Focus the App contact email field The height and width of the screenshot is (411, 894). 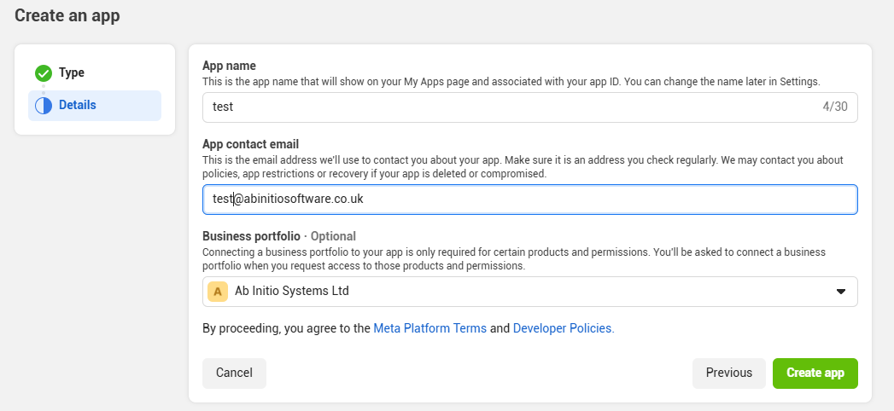point(529,200)
